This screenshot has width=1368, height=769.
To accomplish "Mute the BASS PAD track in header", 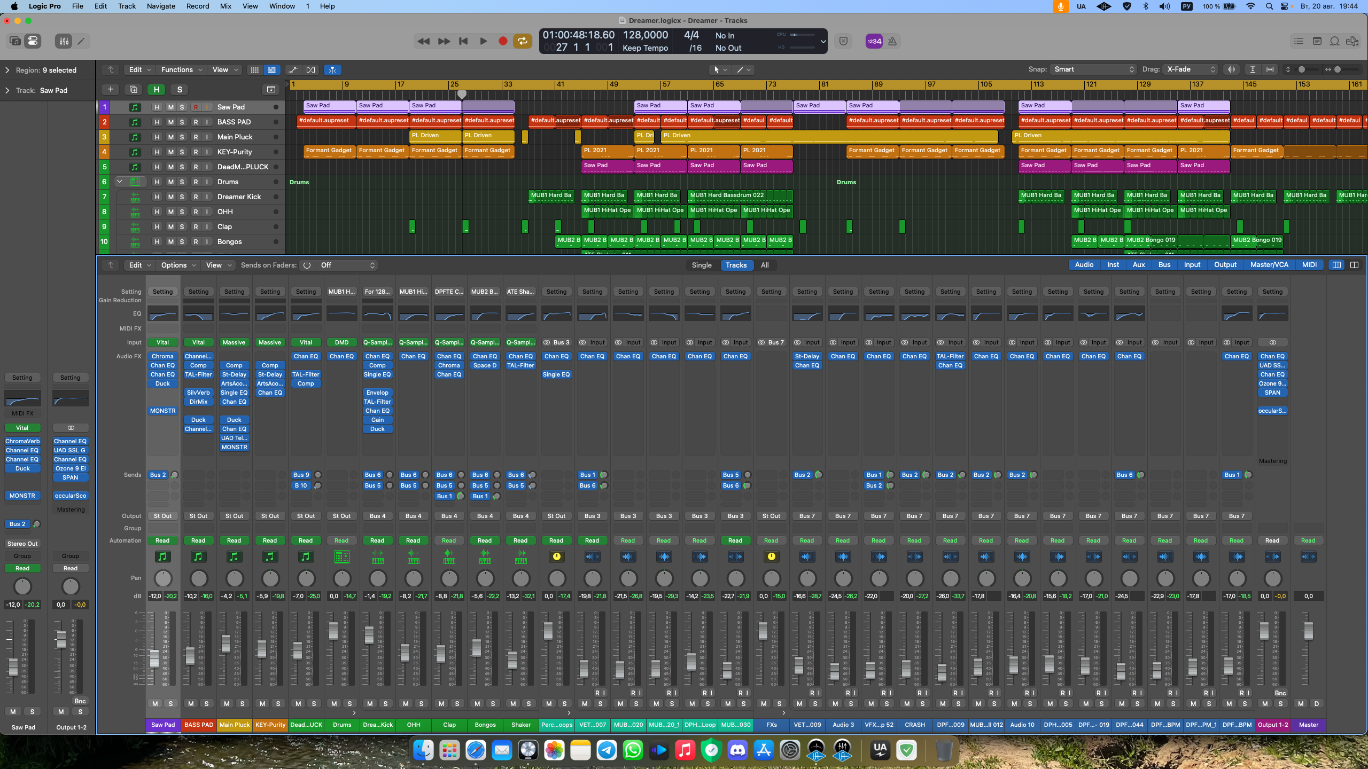I will tap(170, 122).
